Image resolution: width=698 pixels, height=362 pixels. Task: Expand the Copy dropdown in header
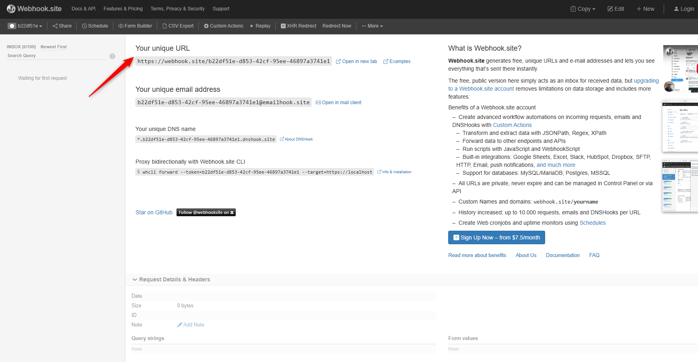click(x=583, y=9)
